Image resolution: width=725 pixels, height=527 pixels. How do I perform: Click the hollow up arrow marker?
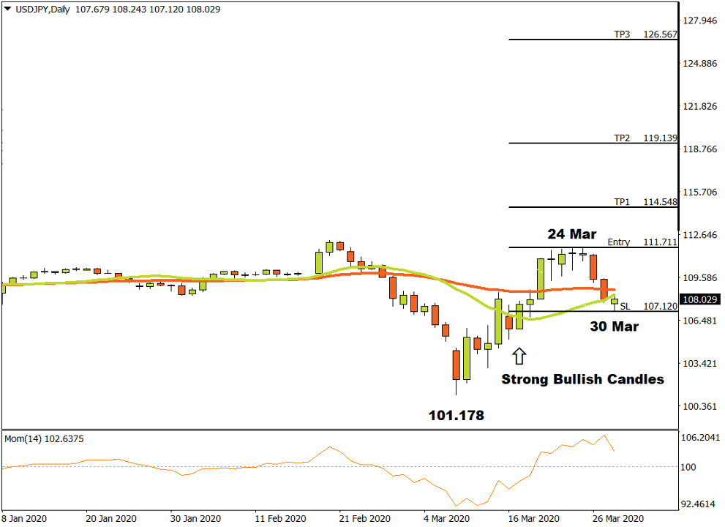[x=519, y=356]
